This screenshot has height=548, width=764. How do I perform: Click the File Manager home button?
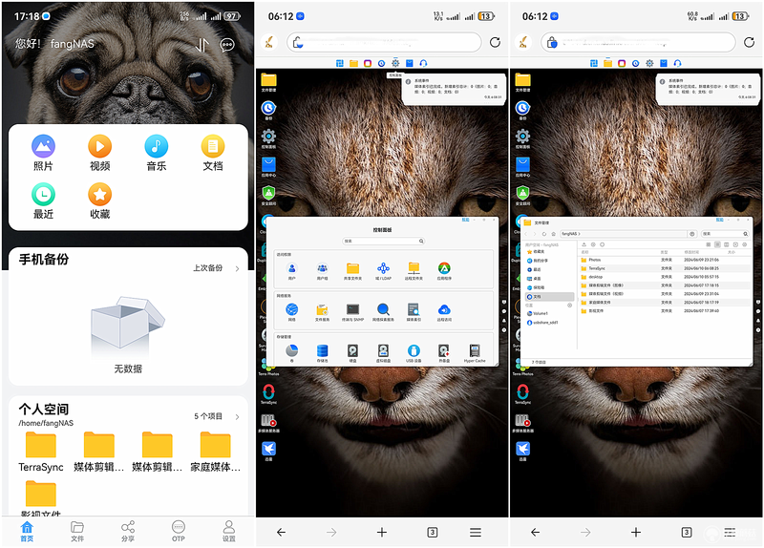pos(553,234)
